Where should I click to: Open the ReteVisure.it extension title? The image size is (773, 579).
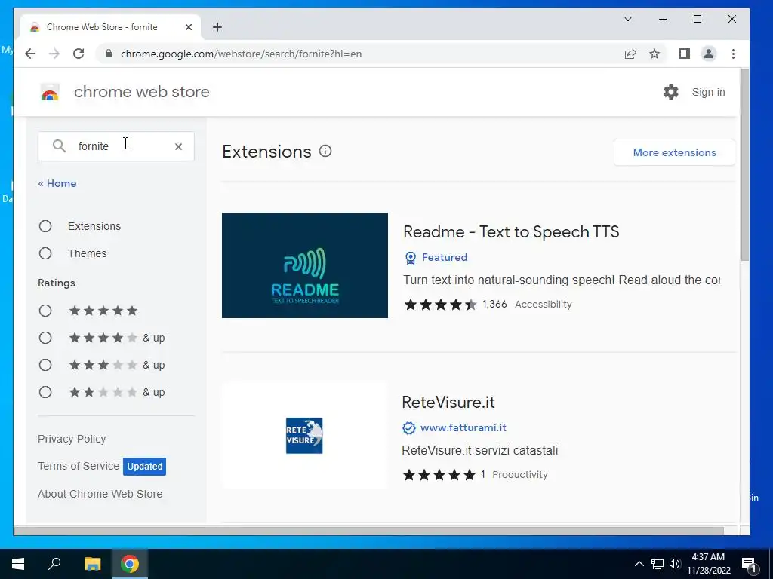[448, 403]
